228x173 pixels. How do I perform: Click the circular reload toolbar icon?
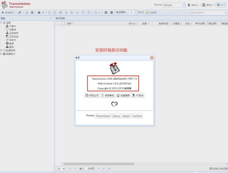(x=27, y=13)
